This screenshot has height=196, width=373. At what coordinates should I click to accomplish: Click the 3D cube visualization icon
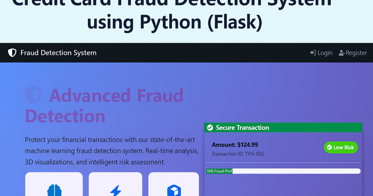click(174, 190)
